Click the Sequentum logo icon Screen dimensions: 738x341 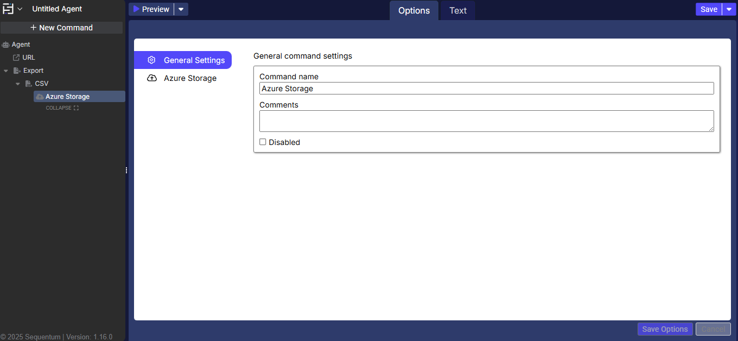[x=8, y=9]
